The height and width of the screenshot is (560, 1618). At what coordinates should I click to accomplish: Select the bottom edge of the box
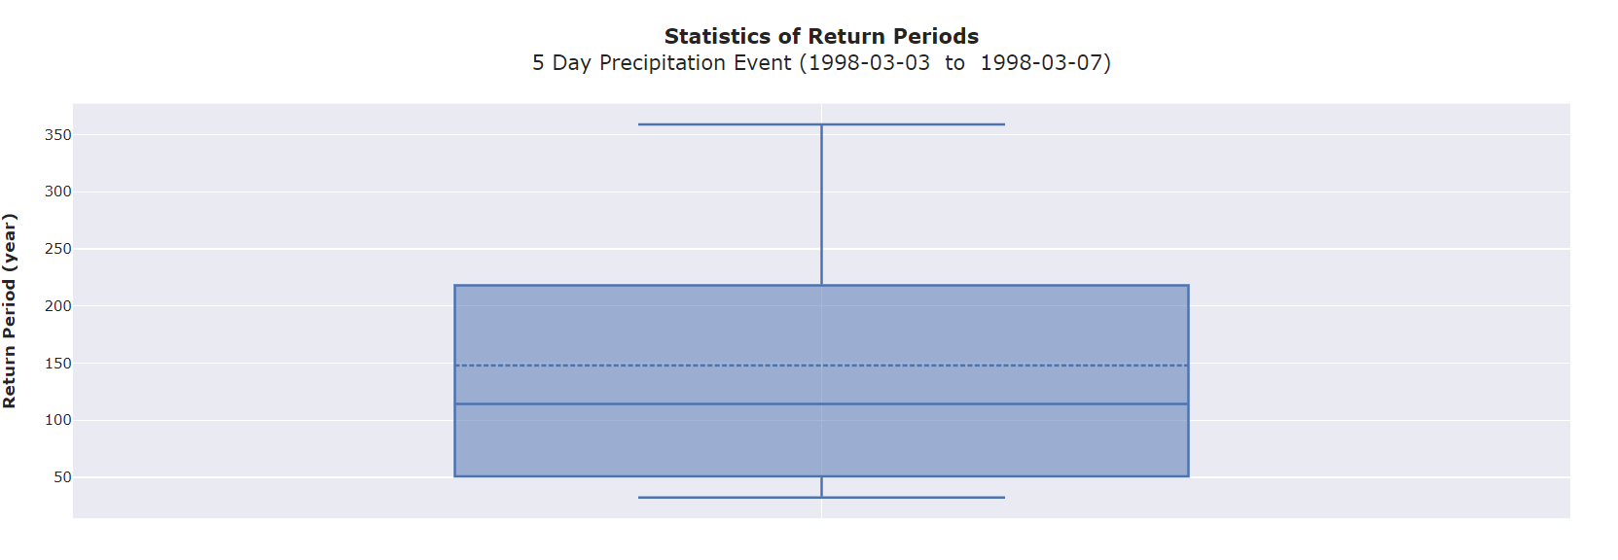[x=821, y=476]
